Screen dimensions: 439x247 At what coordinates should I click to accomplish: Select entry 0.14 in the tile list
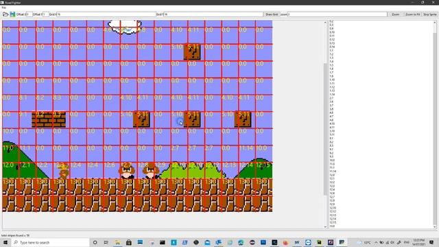(x=332, y=47)
